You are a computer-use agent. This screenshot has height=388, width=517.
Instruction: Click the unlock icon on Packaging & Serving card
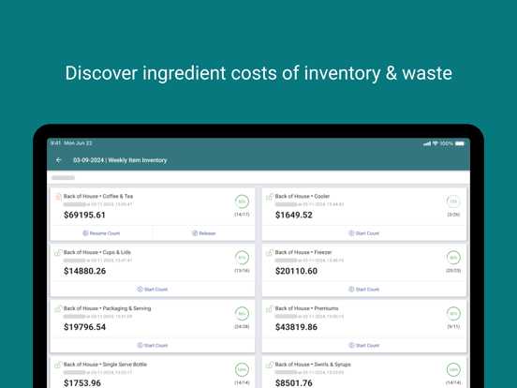pyautogui.click(x=58, y=309)
